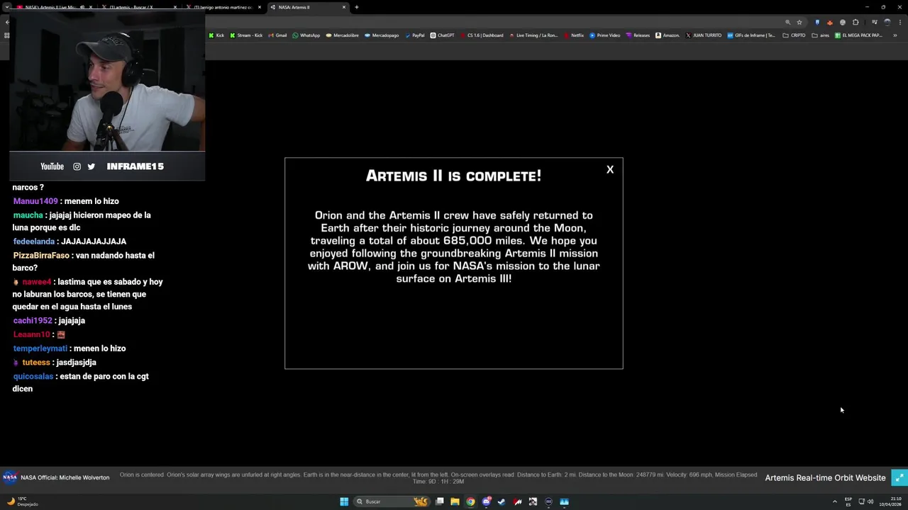Open Live Timing bookmark
The height and width of the screenshot is (510, 908).
click(x=533, y=35)
